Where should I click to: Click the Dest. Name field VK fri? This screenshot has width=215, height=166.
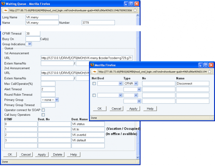pos(88,129)
